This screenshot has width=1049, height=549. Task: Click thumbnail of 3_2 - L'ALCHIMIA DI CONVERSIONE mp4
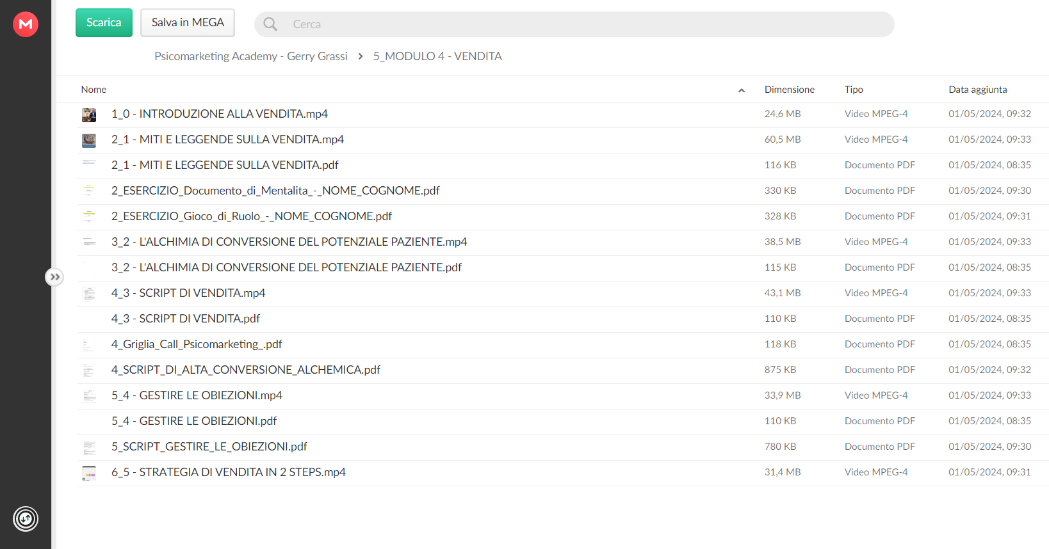point(89,242)
